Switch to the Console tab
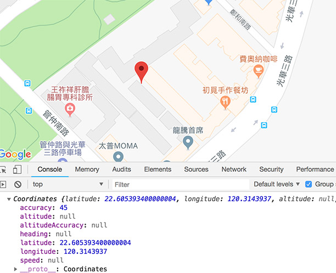The height and width of the screenshot is (273, 336). pos(50,169)
